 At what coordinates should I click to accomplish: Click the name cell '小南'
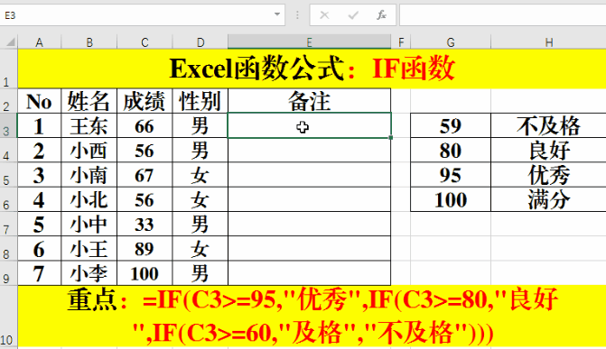(x=89, y=175)
